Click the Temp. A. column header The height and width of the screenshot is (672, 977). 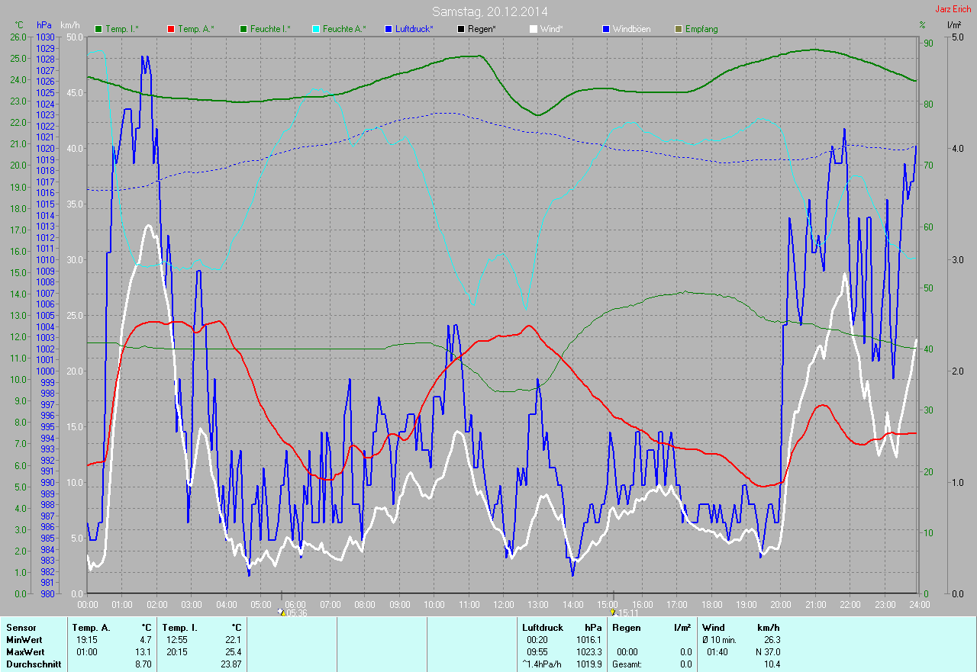(90, 628)
